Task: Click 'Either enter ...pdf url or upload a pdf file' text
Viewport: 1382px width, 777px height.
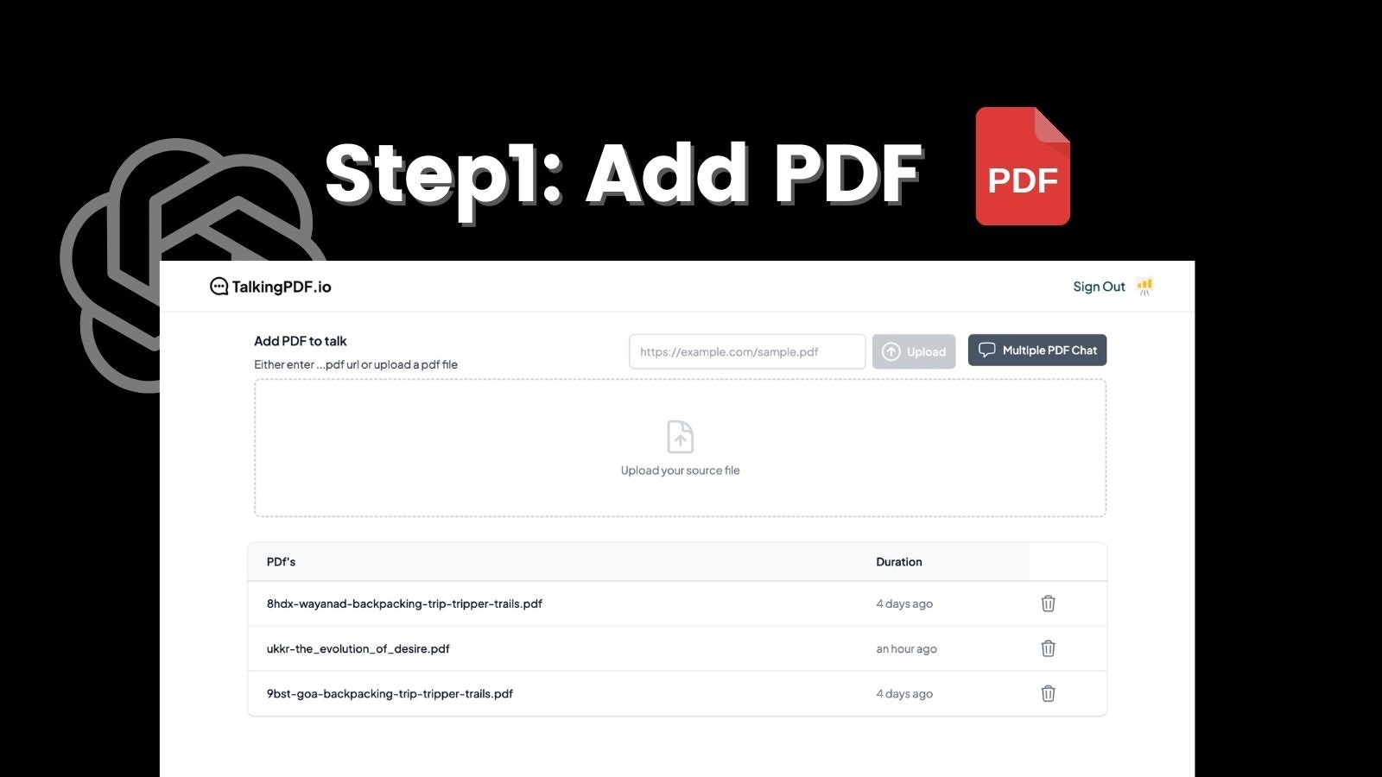Action: [x=356, y=364]
